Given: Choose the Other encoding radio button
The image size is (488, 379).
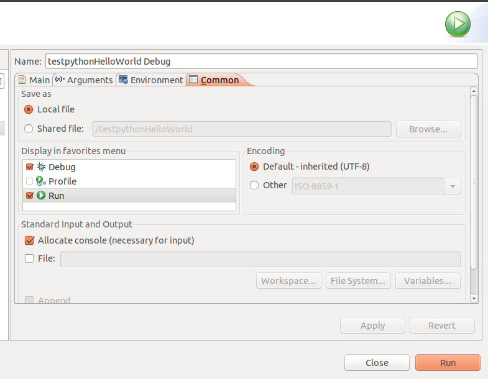Looking at the screenshot, I should pos(254,185).
